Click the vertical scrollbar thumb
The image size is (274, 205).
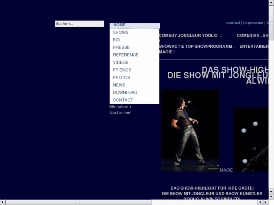coord(271,23)
